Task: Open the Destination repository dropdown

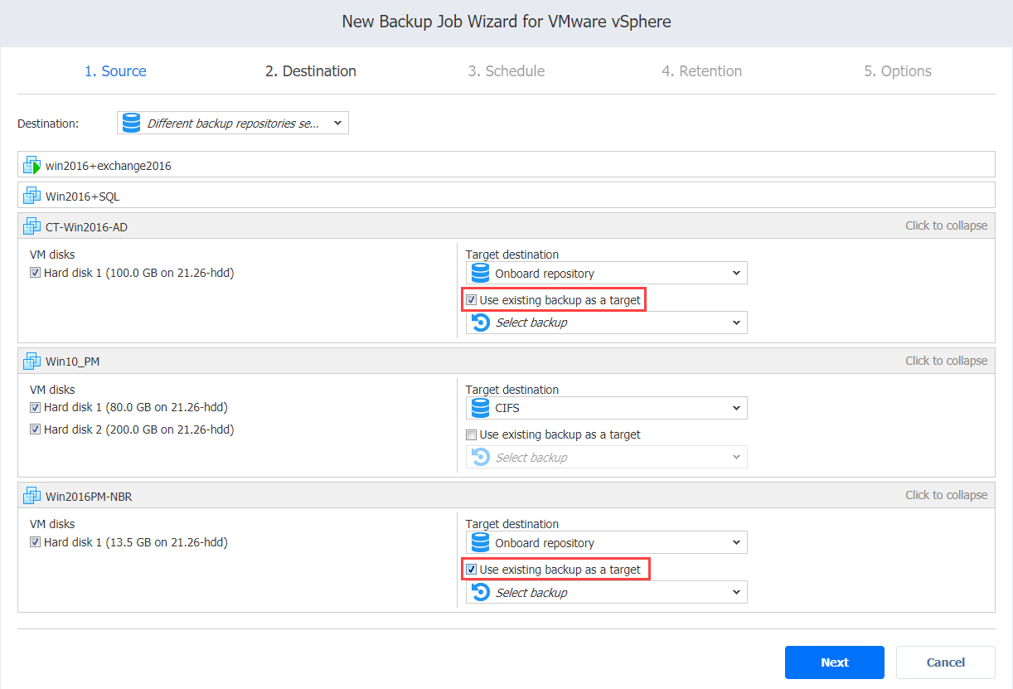Action: point(233,123)
